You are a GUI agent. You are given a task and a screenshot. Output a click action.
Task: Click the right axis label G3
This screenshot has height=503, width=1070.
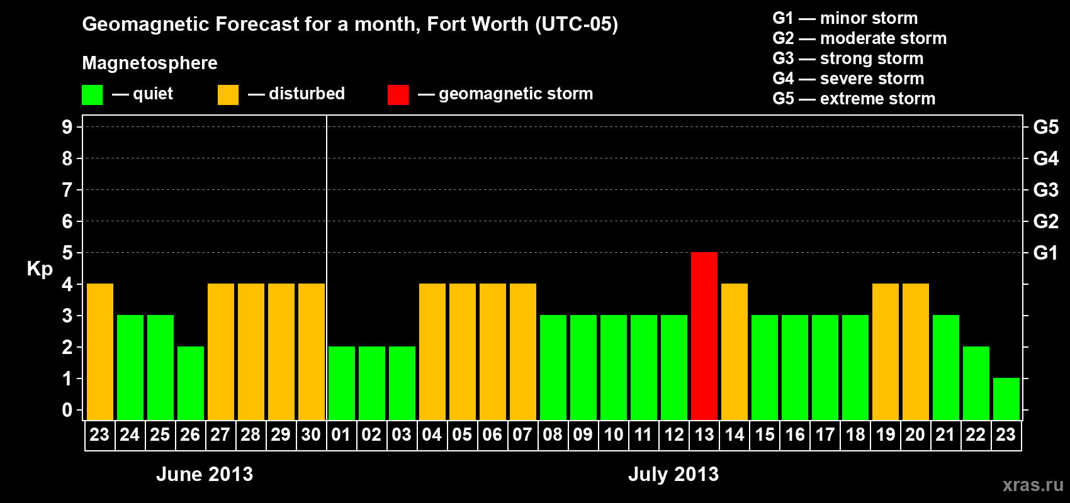1046,190
